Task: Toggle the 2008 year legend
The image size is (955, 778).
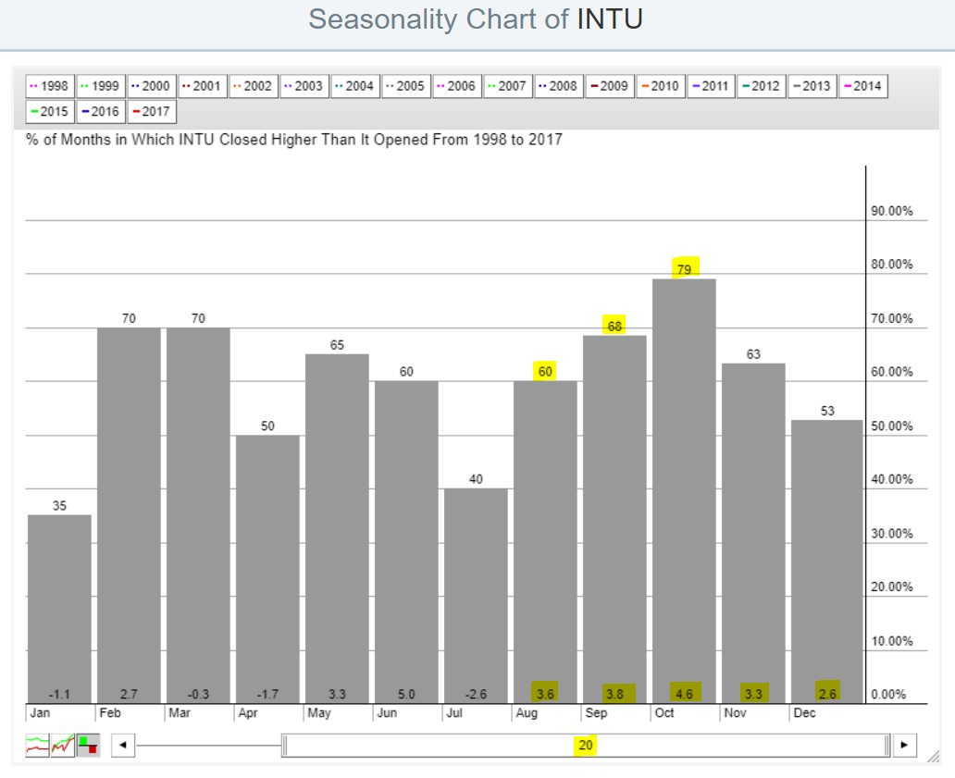Action: coord(559,86)
